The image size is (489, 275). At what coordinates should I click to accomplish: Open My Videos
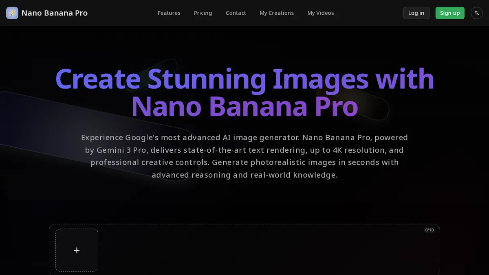click(x=321, y=13)
